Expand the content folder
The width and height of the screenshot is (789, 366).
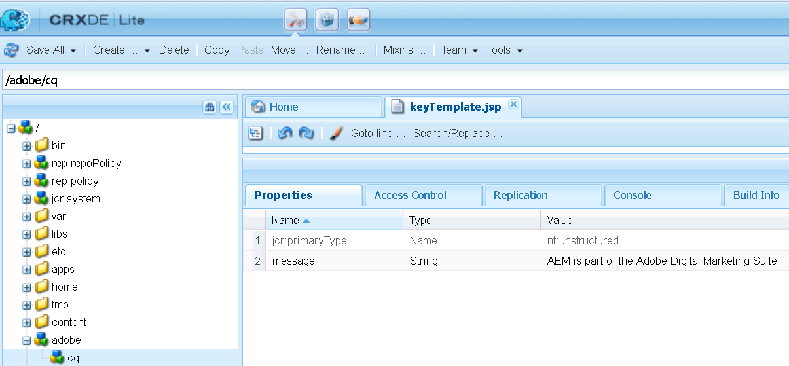coord(27,323)
